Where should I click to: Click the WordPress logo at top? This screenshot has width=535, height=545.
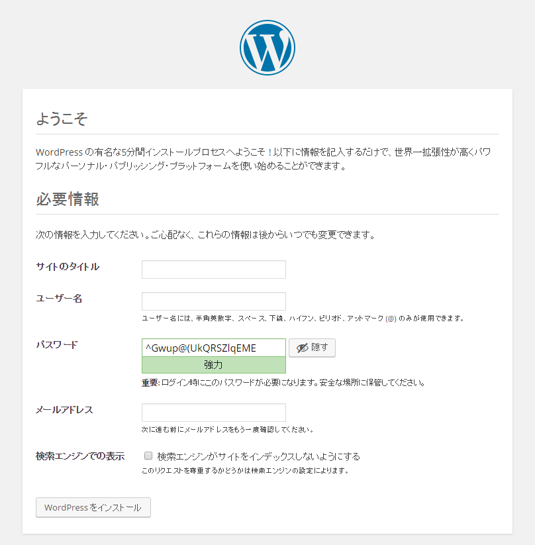tap(267, 48)
